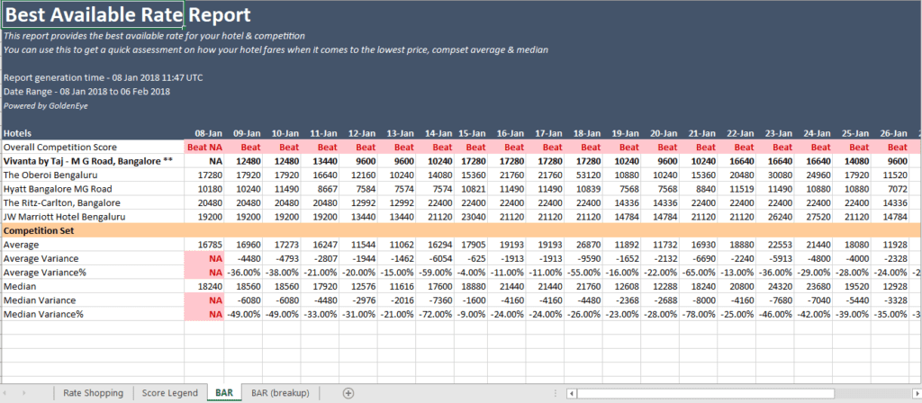Select the 08-Jan column header cell

[206, 132]
